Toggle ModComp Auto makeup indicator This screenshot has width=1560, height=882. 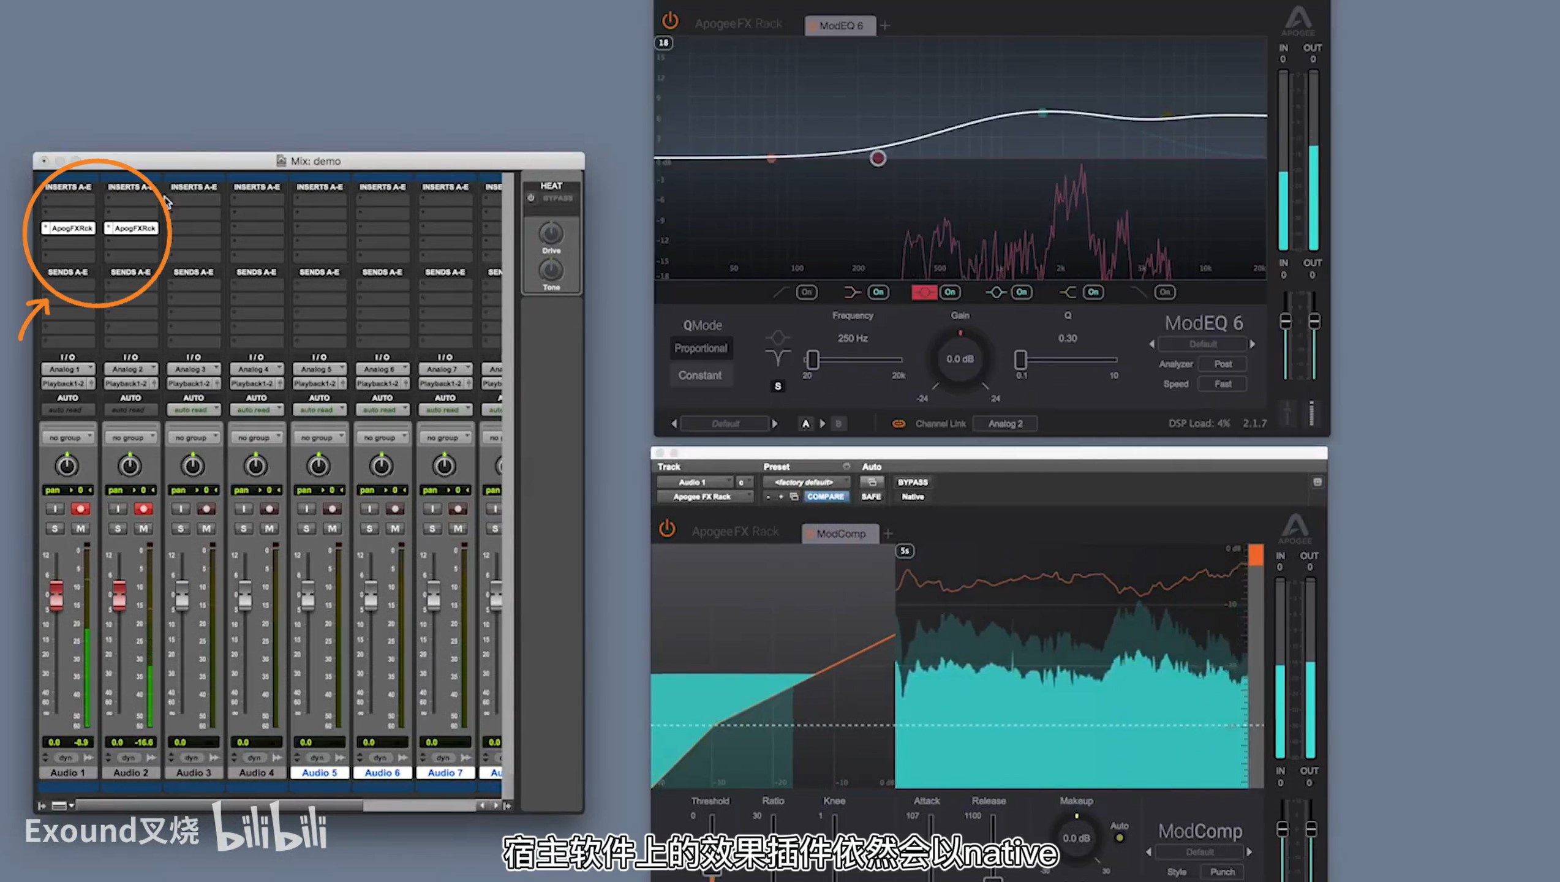[x=1119, y=837]
